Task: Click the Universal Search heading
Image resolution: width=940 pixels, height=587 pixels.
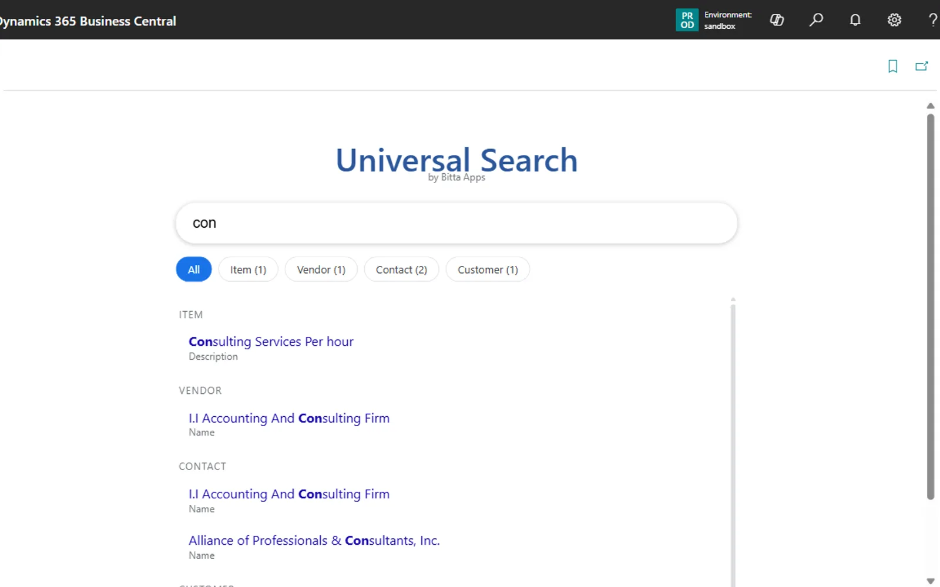Action: (x=456, y=160)
